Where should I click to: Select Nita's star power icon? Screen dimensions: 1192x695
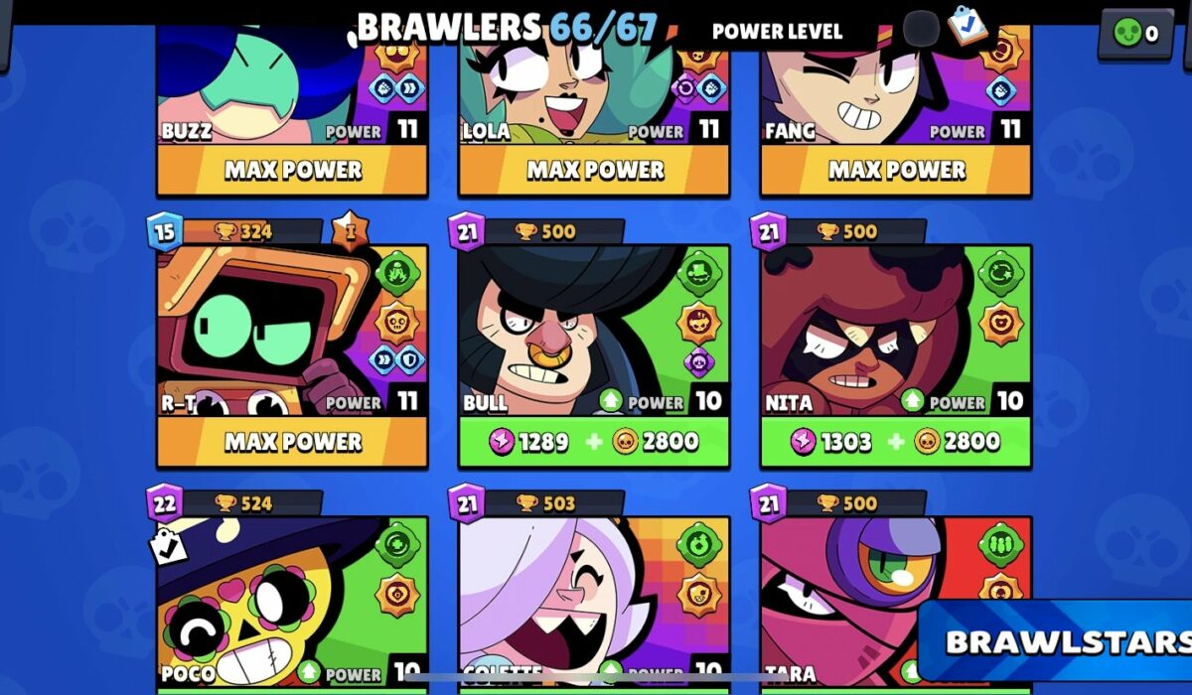[x=999, y=323]
